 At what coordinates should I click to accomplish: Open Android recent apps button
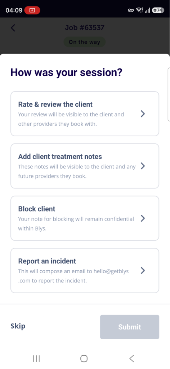[x=36, y=359]
